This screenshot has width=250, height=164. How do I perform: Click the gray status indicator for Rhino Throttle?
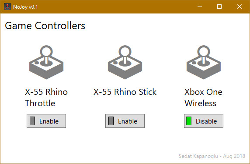point(32,121)
